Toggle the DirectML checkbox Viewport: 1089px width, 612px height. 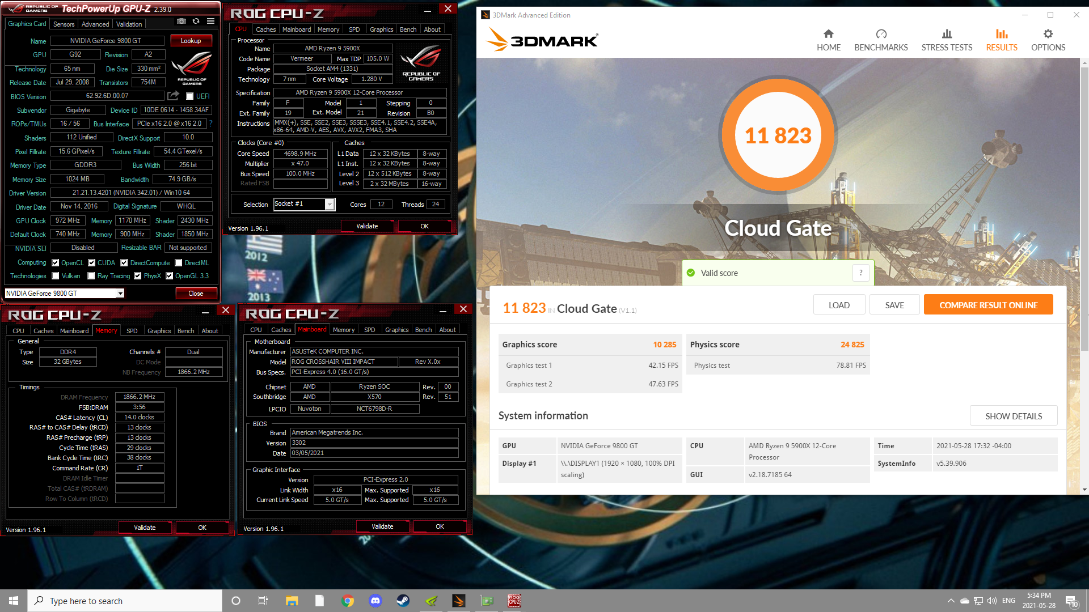coord(179,262)
